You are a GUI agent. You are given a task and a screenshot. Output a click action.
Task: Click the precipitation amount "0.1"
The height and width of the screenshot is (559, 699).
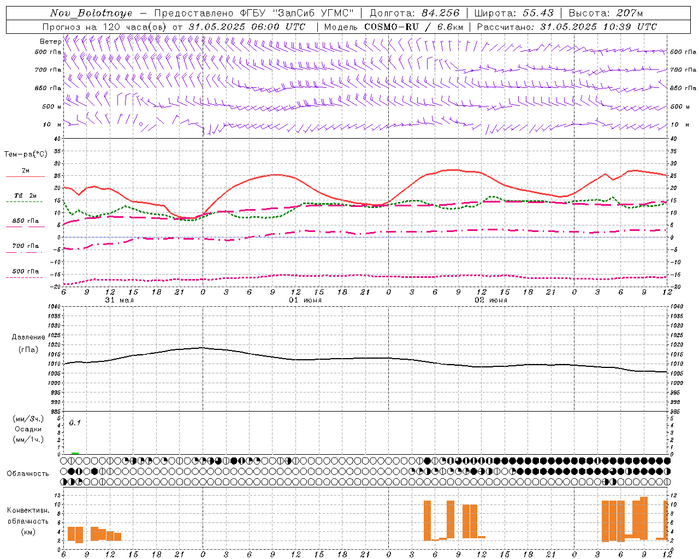(x=75, y=423)
